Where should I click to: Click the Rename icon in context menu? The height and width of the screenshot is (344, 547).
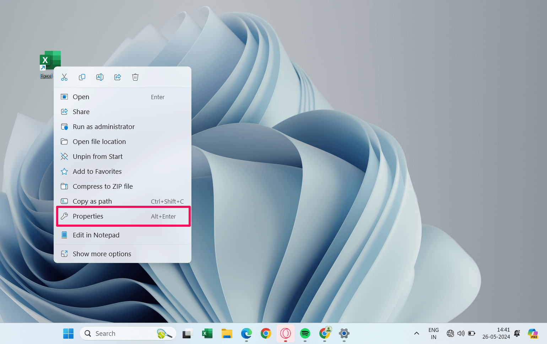100,77
